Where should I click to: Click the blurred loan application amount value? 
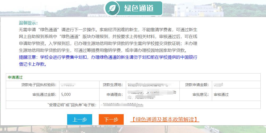pos(218,84)
